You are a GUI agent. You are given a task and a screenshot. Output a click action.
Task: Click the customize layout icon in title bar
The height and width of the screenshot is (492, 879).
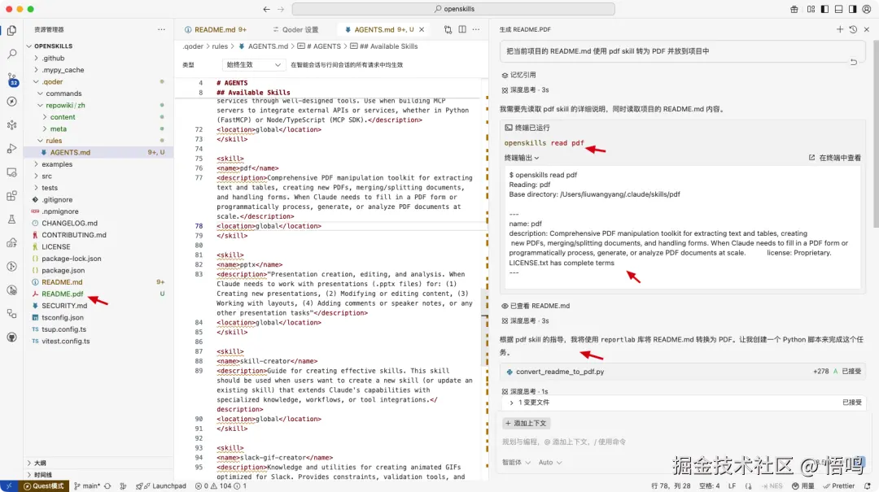click(x=811, y=9)
